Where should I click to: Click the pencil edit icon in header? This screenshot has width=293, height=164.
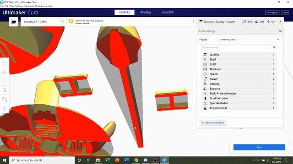coord(280,21)
